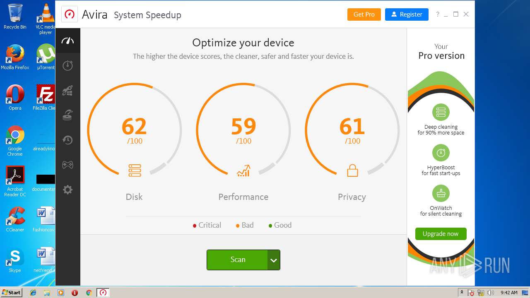Click the Performance label
The image size is (530, 298).
(243, 197)
